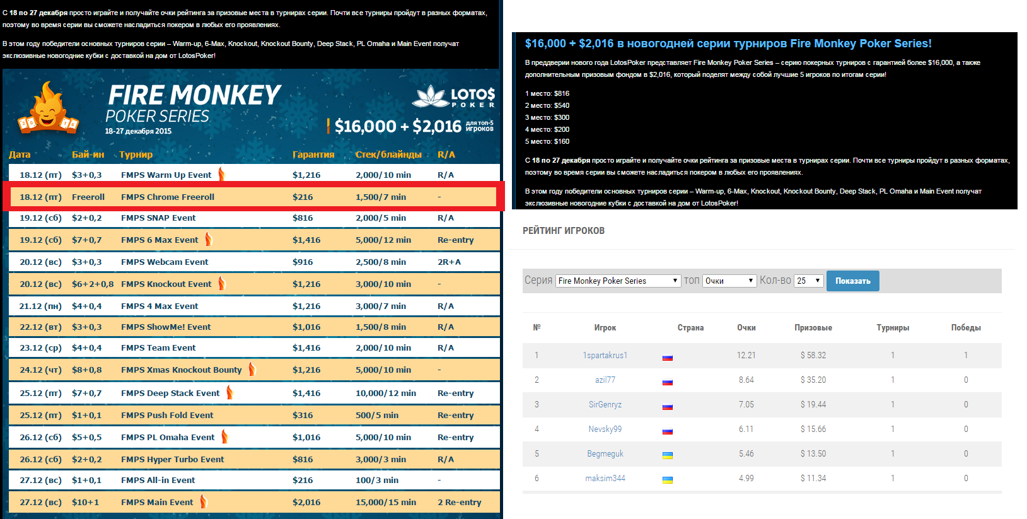The image size is (1027, 519).
Task: Click the FMPS Hyper Turbo Event tournament name
Action: (173, 459)
